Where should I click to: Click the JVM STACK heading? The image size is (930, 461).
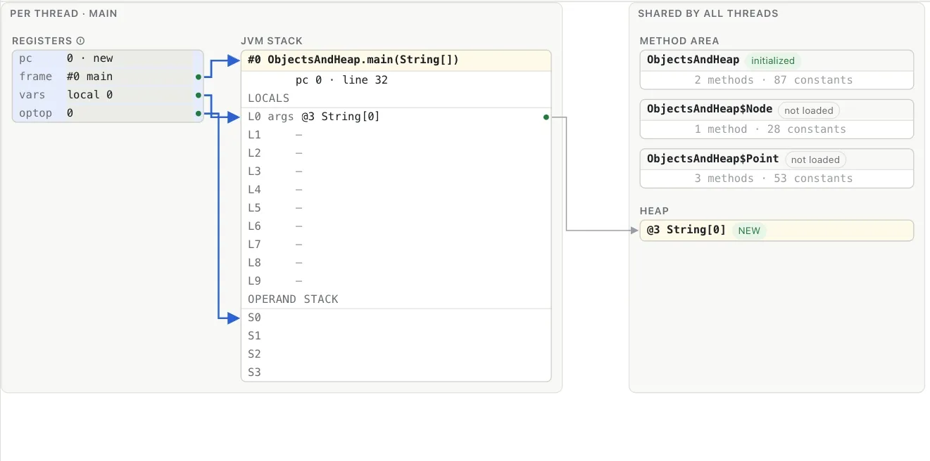272,41
